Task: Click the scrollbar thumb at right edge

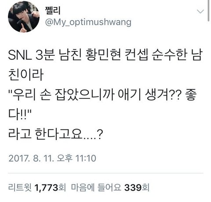Action: pos(208,11)
